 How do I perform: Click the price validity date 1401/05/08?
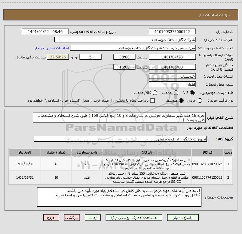pos(172,67)
